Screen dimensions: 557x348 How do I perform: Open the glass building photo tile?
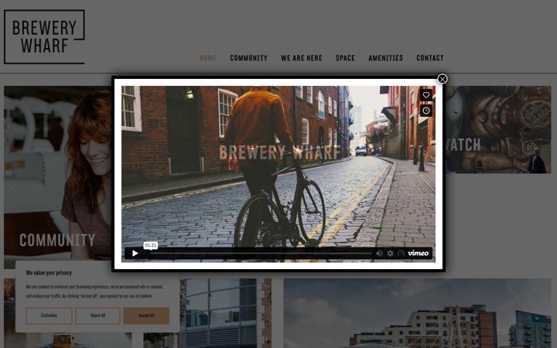click(226, 313)
